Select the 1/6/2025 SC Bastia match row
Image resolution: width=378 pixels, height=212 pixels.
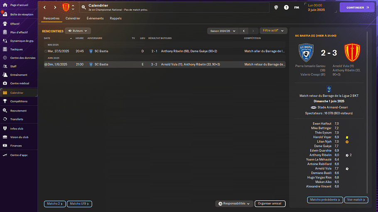coord(164,64)
